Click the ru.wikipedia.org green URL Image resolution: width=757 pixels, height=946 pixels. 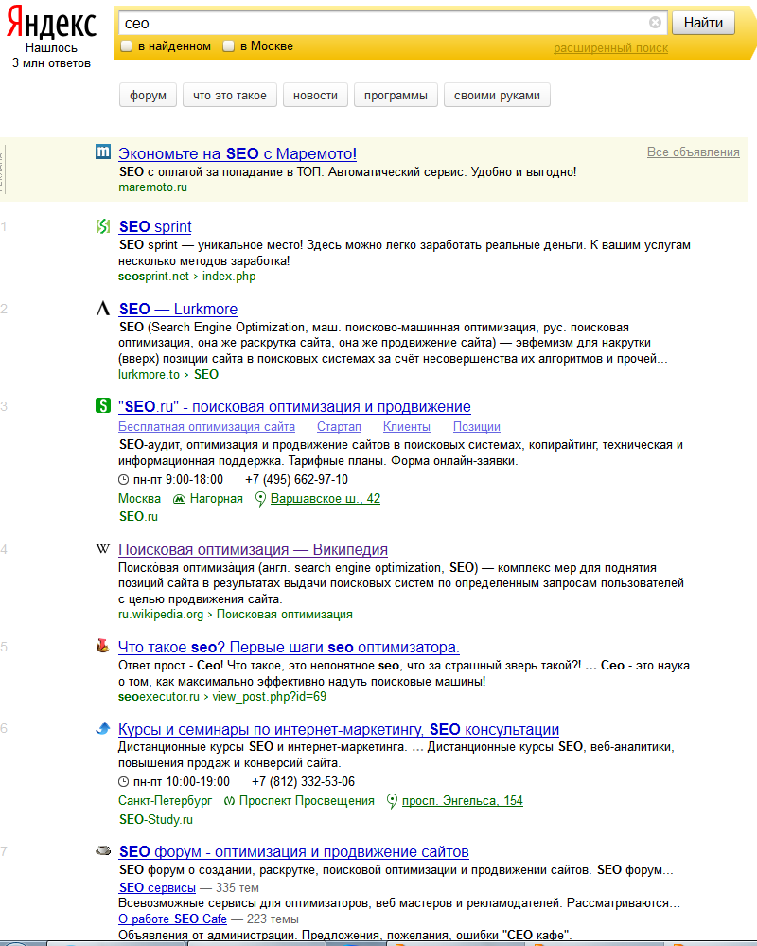(161, 615)
